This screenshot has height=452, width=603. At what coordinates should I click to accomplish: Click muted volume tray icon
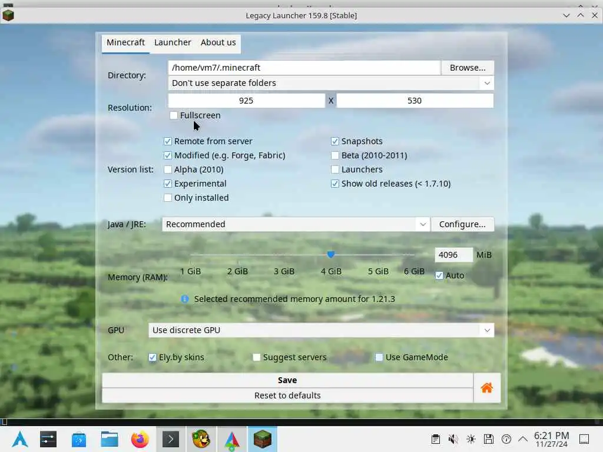pos(453,439)
